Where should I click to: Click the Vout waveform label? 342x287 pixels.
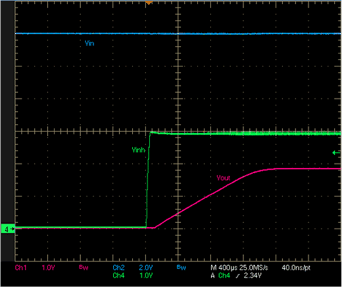tap(223, 177)
